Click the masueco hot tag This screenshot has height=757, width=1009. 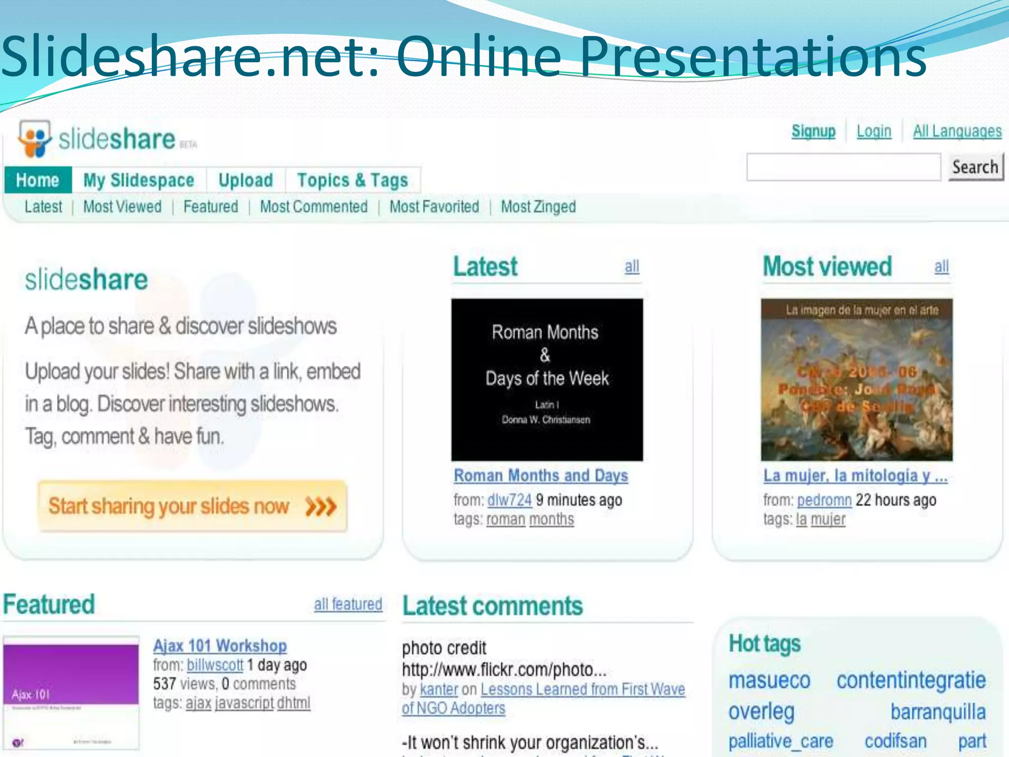click(x=770, y=680)
